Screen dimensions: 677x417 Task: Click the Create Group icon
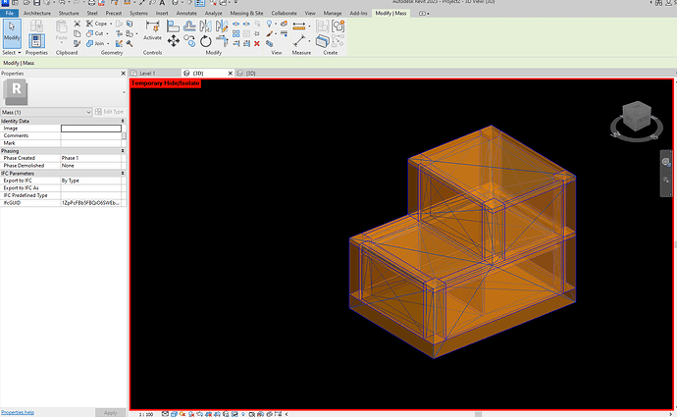coord(338,26)
